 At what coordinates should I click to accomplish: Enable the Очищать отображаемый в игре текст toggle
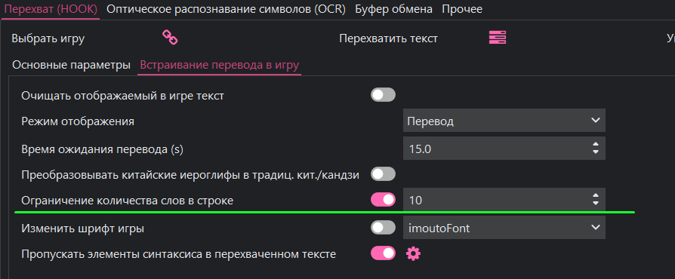383,96
